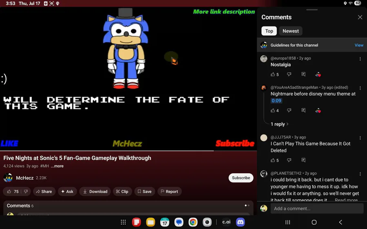Image resolution: width=367 pixels, height=229 pixels.
Task: Expand description with ...more
Action: click(57, 166)
